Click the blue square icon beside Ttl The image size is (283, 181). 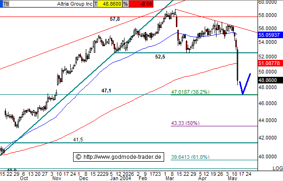tap(1, 4)
